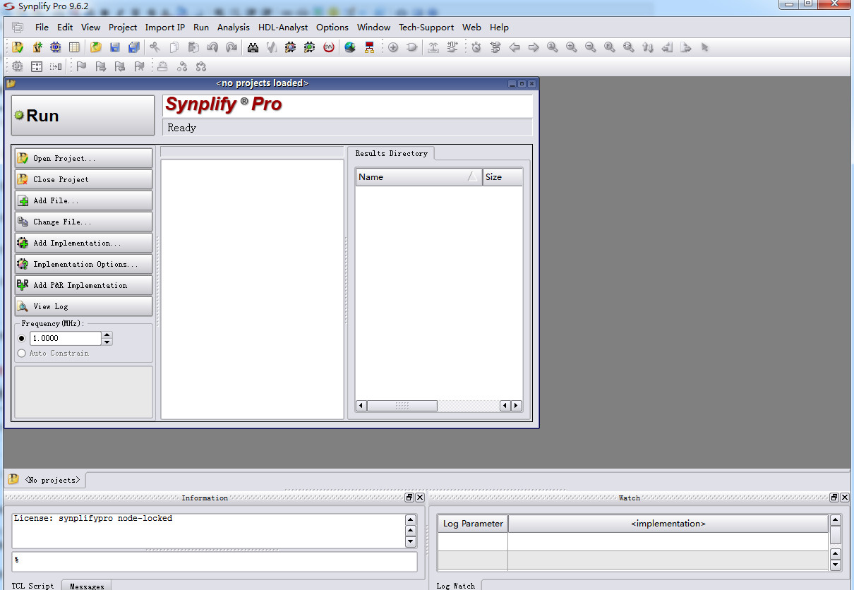Click the Undo curved arrow icon
Screen dimensions: 854x590
[x=212, y=47]
